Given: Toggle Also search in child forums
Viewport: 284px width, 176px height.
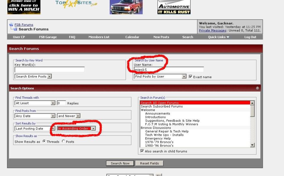Looking at the screenshot, I should 142,151.
